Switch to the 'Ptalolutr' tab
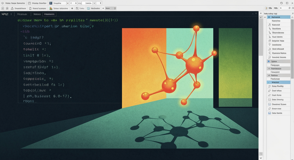The image size is (294, 160). pyautogui.click(x=22, y=14)
